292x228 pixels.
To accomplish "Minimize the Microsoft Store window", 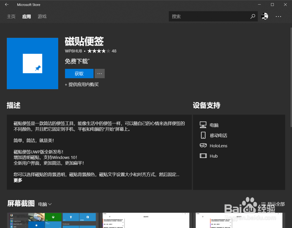I will [259, 4].
